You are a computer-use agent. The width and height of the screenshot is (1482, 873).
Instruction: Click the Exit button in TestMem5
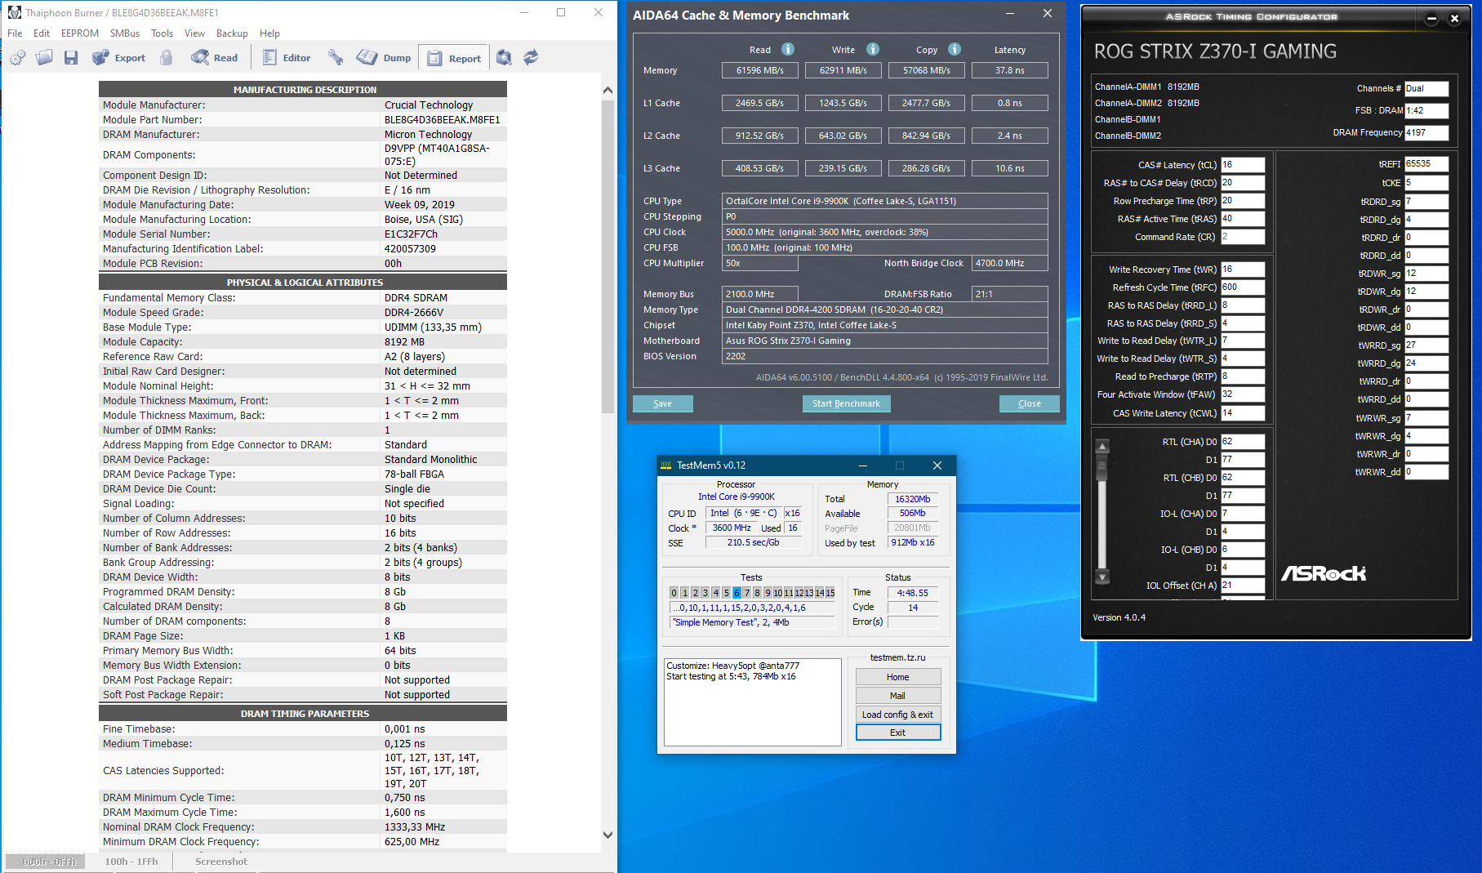[898, 733]
